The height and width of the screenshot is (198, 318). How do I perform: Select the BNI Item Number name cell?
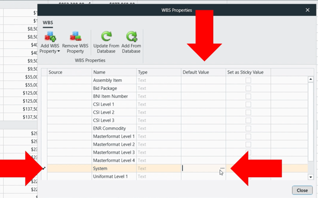click(114, 97)
